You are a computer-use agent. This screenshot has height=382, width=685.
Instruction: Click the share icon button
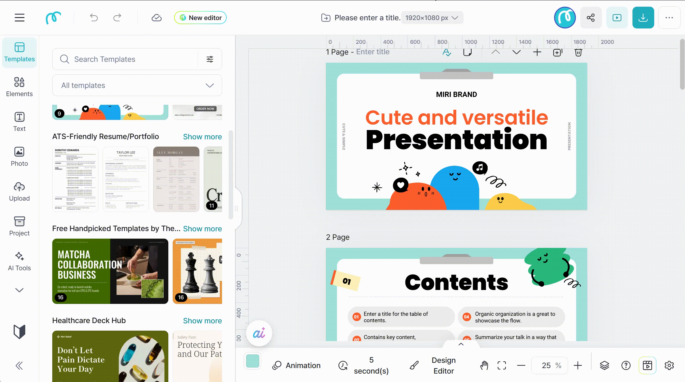[591, 18]
